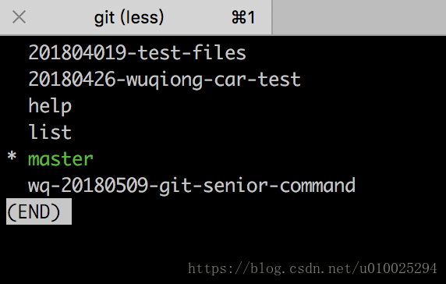Click the 20180426-wuqiong-car-test branch line
The image size is (446, 284).
tap(165, 80)
